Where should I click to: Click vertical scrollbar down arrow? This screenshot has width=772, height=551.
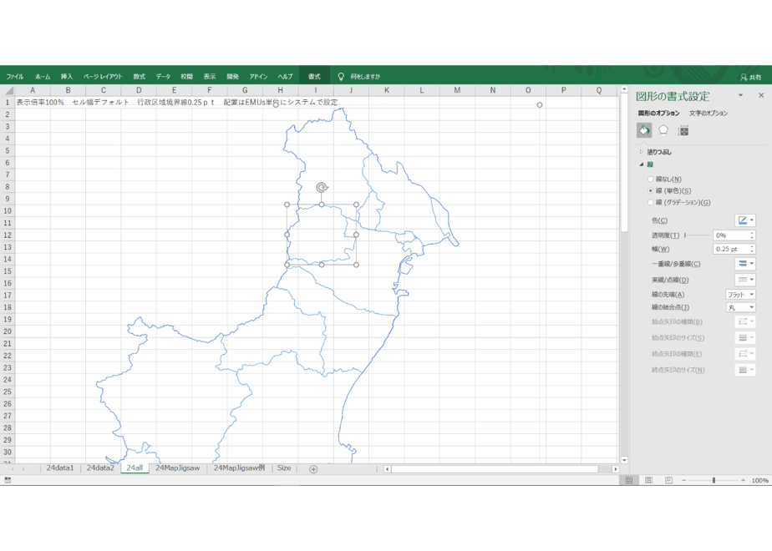624,460
